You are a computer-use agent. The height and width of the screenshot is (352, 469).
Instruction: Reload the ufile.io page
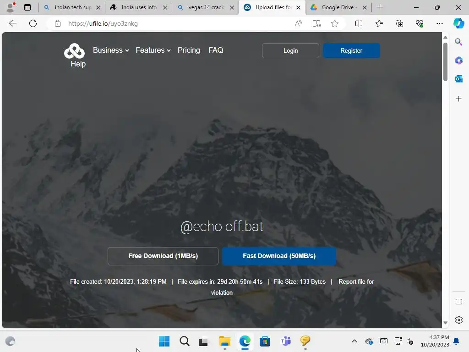coord(33,23)
